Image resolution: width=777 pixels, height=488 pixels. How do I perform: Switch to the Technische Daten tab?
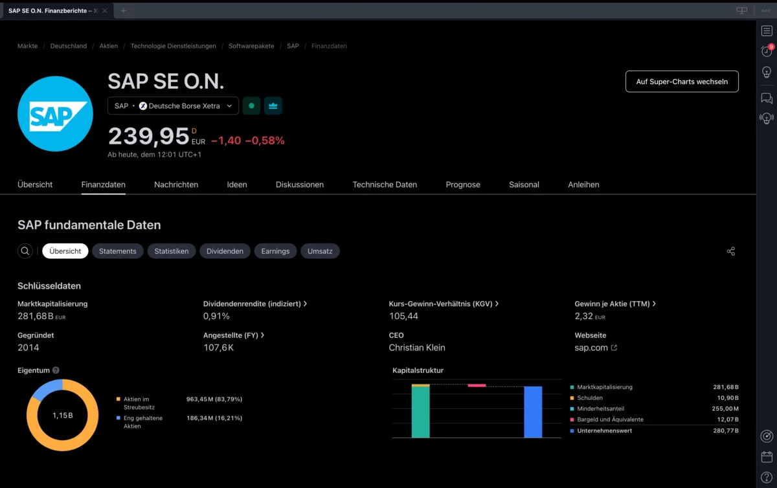(x=385, y=184)
